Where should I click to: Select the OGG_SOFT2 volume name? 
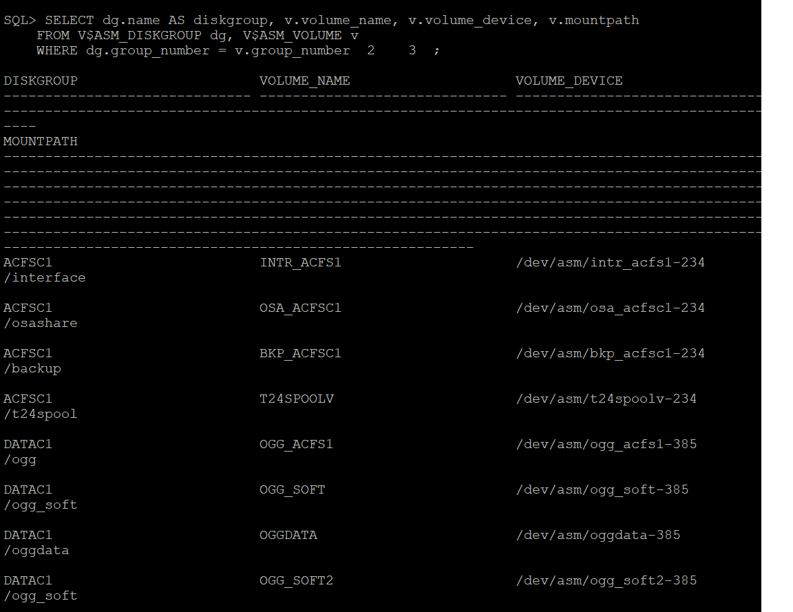coord(296,580)
